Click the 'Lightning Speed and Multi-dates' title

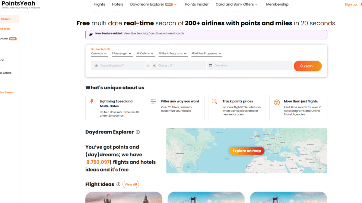(116, 104)
